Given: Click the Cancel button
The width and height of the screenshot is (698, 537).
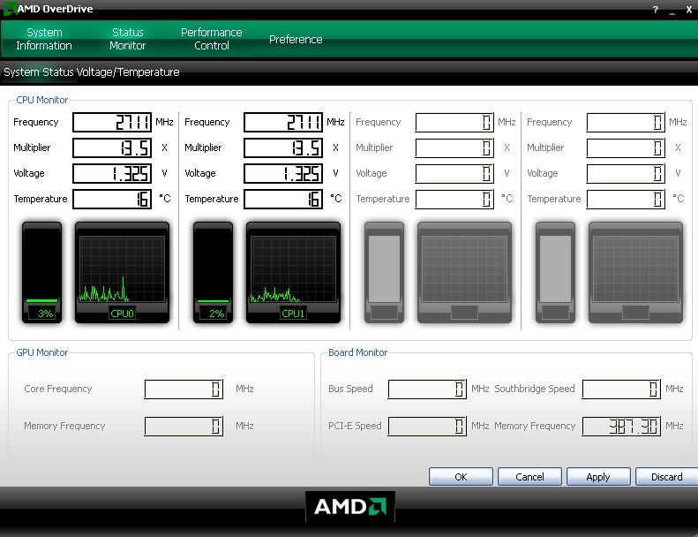Looking at the screenshot, I should pyautogui.click(x=529, y=477).
